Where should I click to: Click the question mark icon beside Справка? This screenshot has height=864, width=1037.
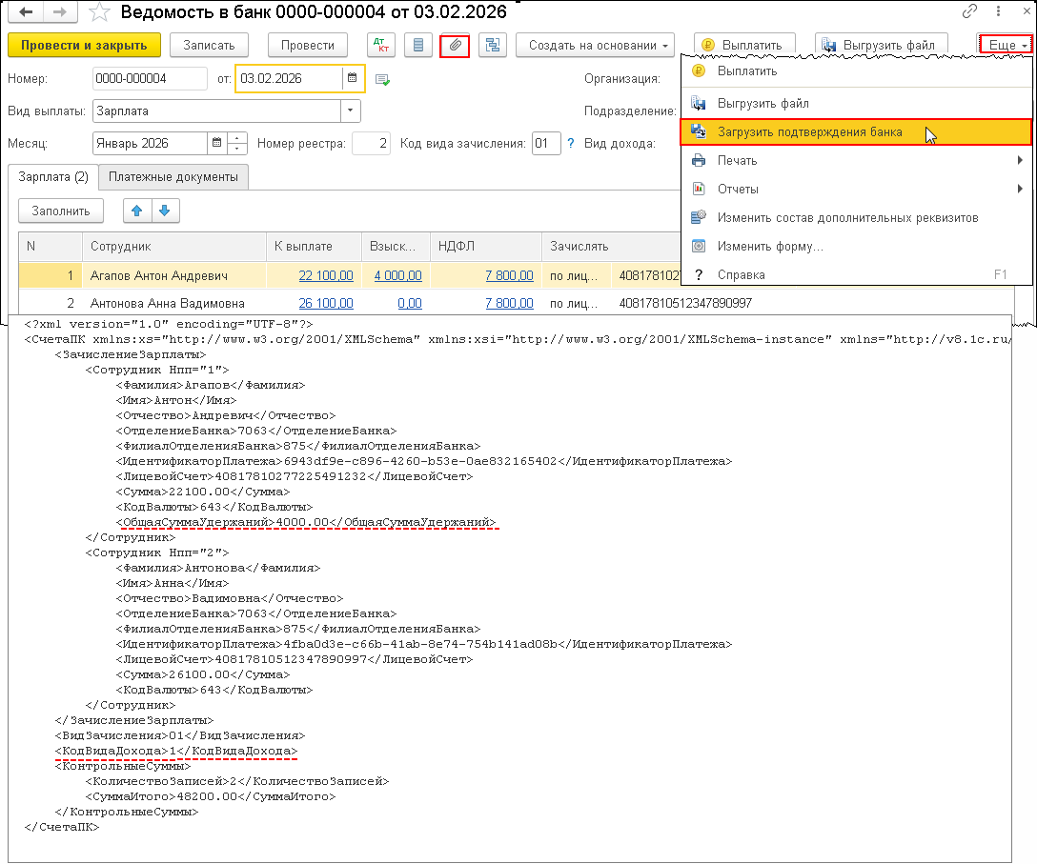pyautogui.click(x=699, y=275)
